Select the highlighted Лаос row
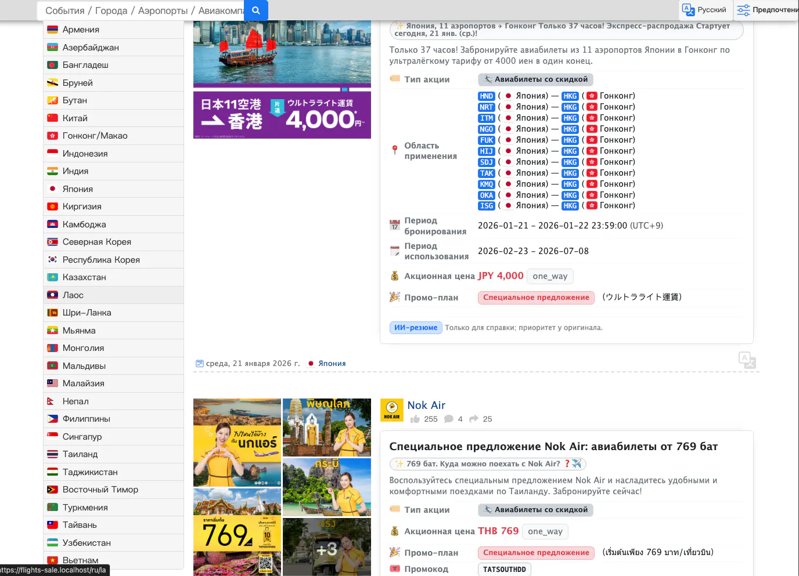This screenshot has height=576, width=799. (x=114, y=295)
